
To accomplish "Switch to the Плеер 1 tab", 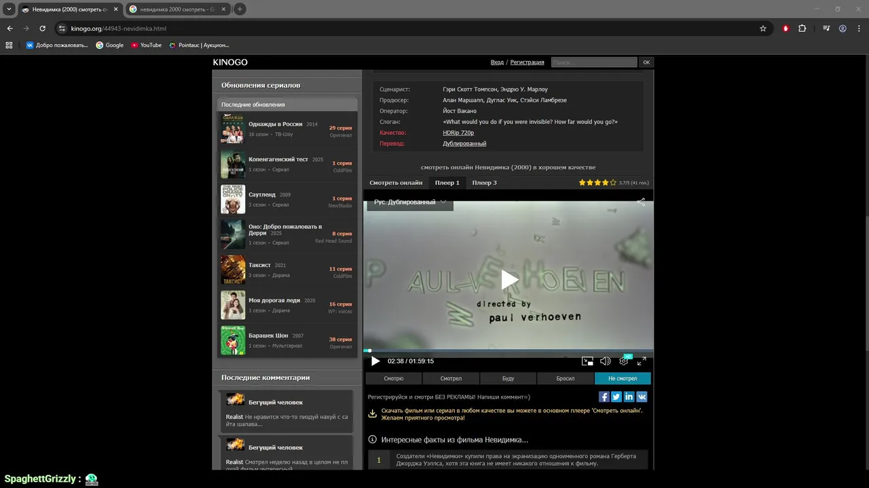I will (447, 183).
